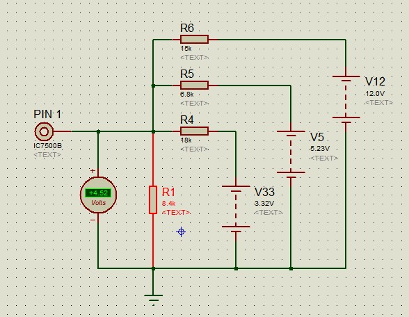The image size is (409, 317).
Task: Select the R4 18k resistor symbol
Action: click(194, 131)
